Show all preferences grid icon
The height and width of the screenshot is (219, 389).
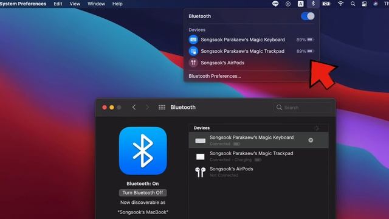[x=162, y=107]
